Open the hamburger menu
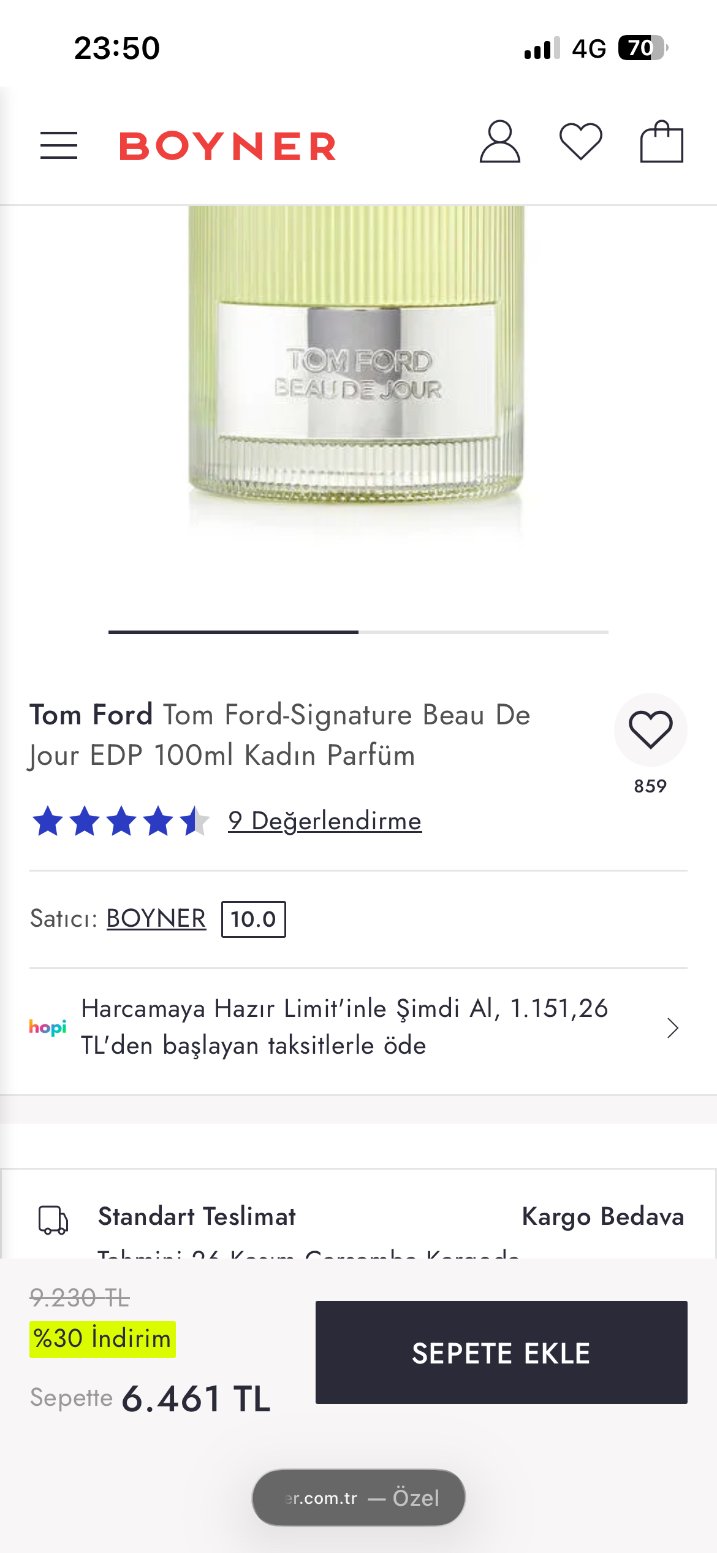This screenshot has width=717, height=1553. 59,145
